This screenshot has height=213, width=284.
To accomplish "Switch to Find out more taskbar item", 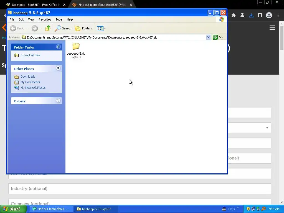I will pyautogui.click(x=51, y=209).
